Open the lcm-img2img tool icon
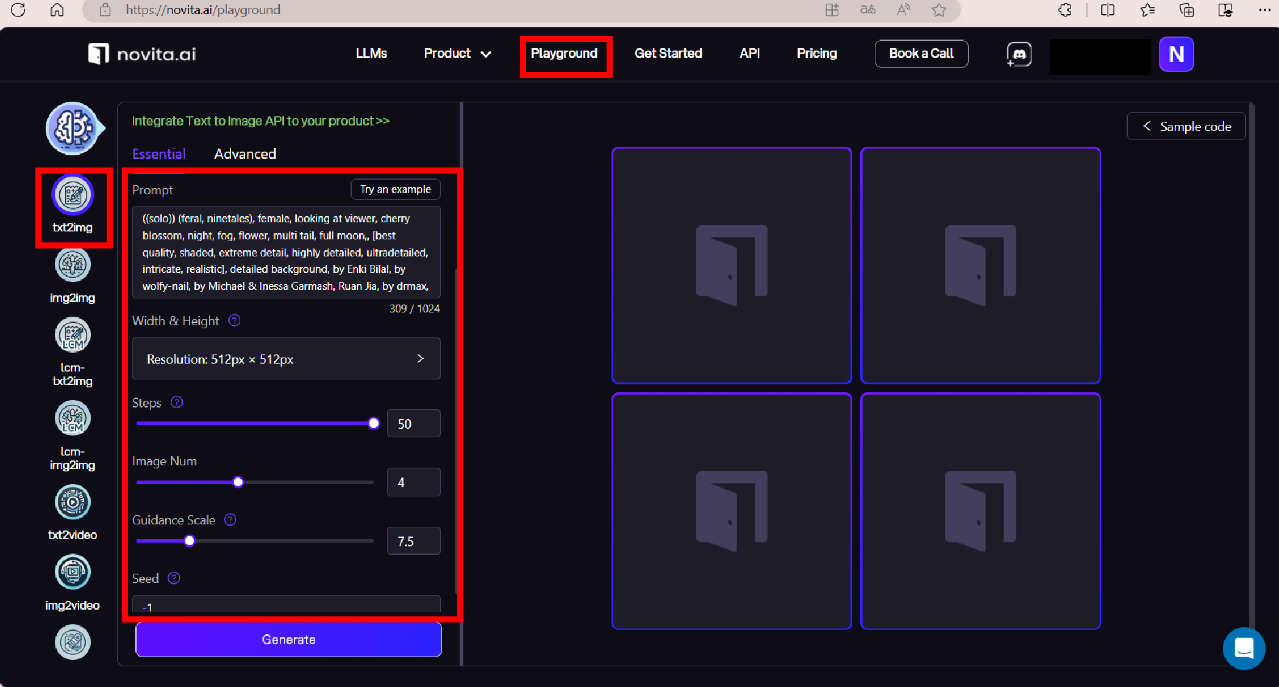The height and width of the screenshot is (687, 1279). point(73,418)
